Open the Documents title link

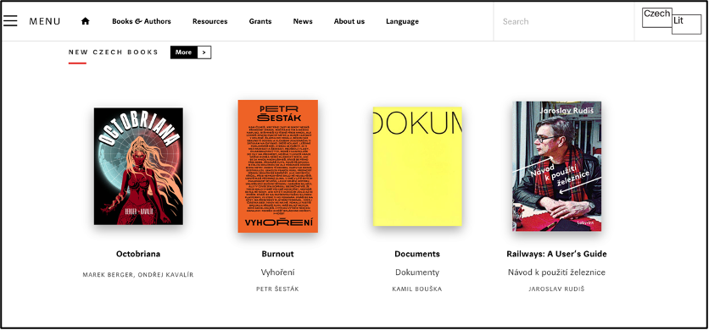pos(417,254)
